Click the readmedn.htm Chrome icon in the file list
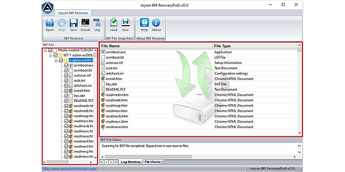Image resolution: width=345 pixels, height=172 pixels. [103, 95]
